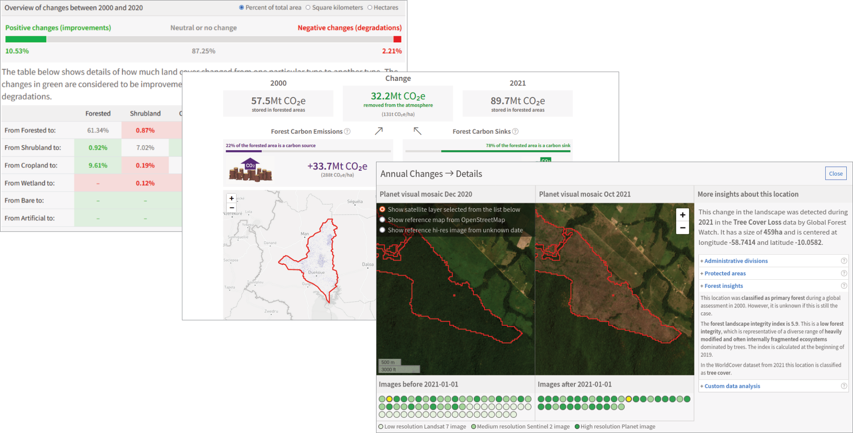Click the Forested column header
853x433 pixels.
98,114
